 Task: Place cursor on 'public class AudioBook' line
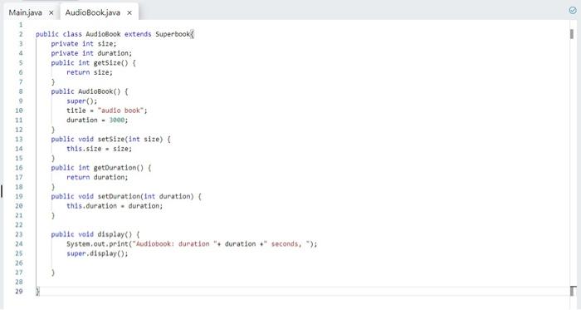(x=115, y=34)
